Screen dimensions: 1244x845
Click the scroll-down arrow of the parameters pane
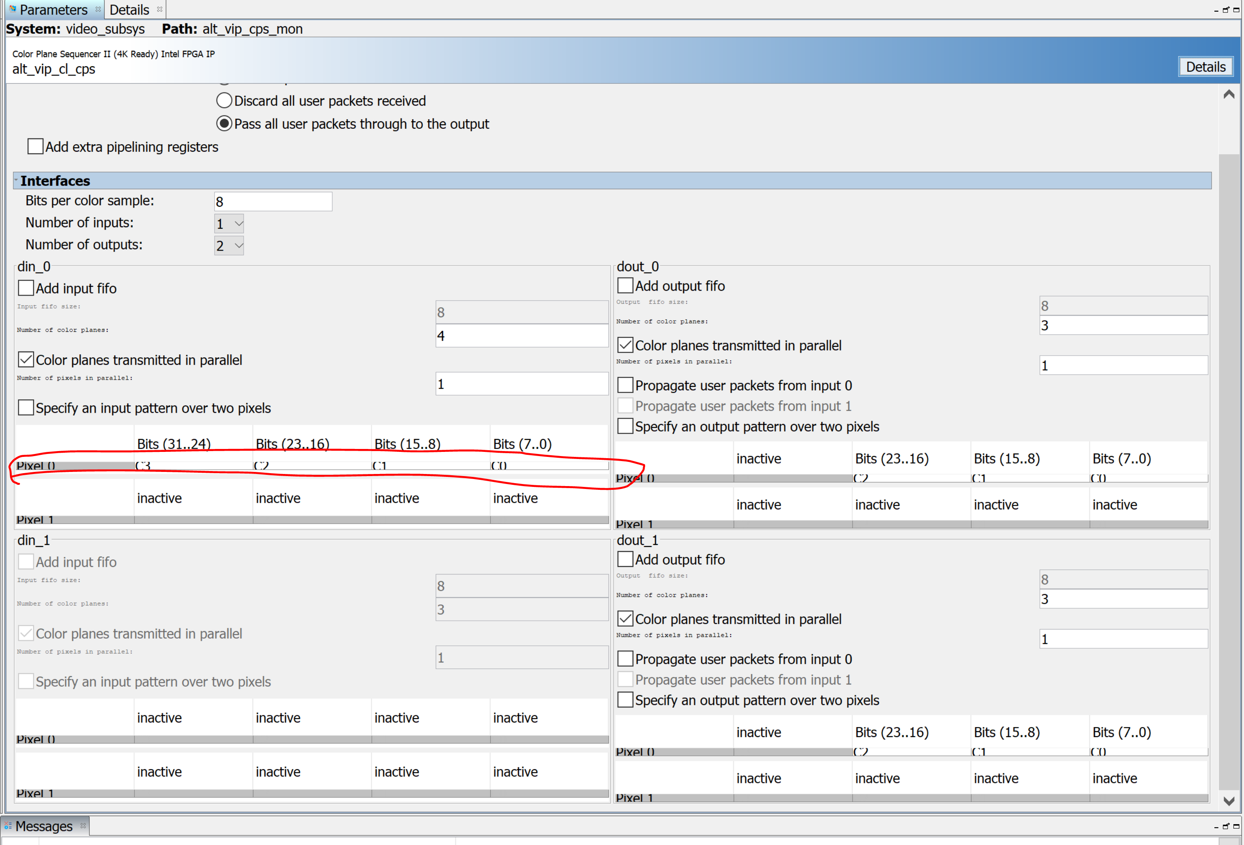pyautogui.click(x=1229, y=801)
